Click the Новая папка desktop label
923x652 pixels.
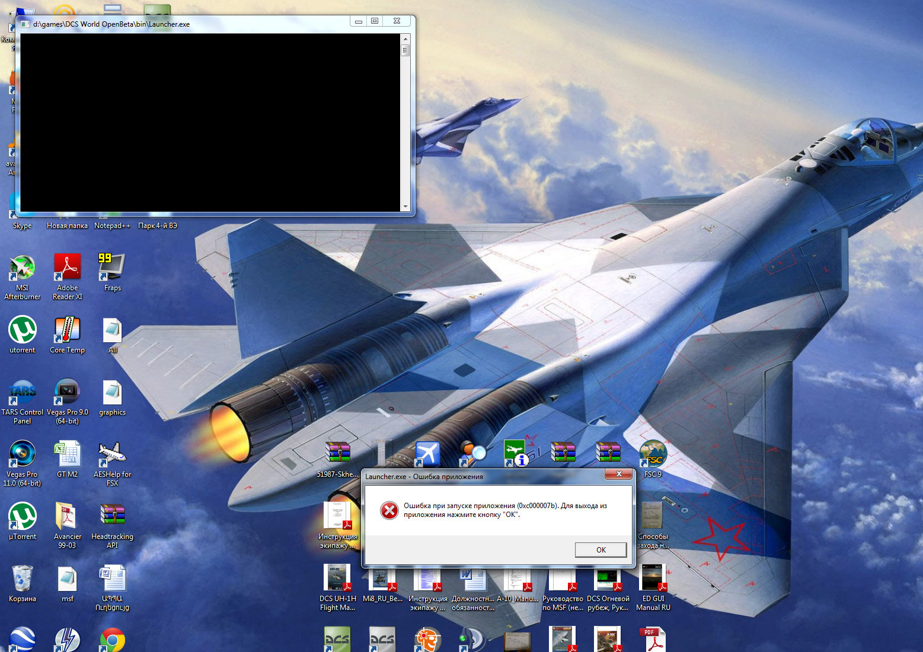67,226
